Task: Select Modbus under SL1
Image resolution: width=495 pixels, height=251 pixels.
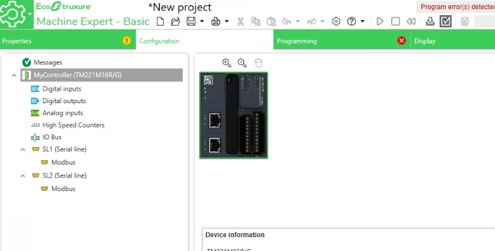Action: coord(64,162)
